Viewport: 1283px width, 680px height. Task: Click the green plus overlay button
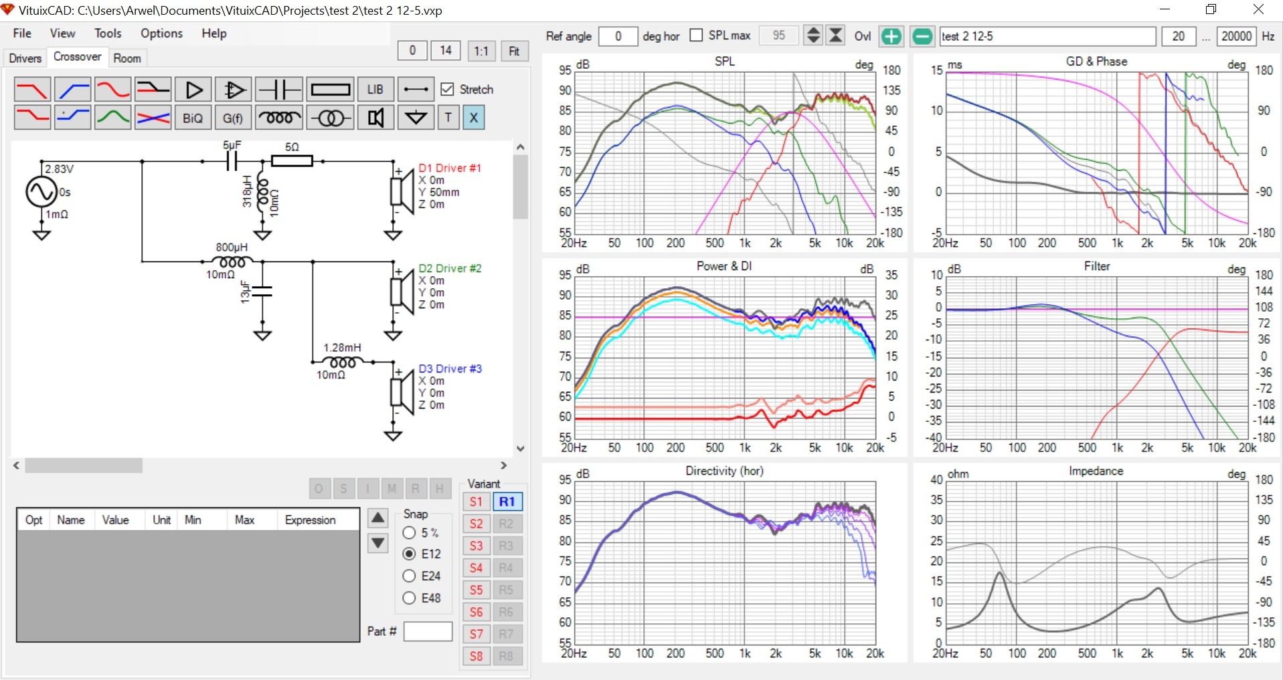tap(891, 36)
